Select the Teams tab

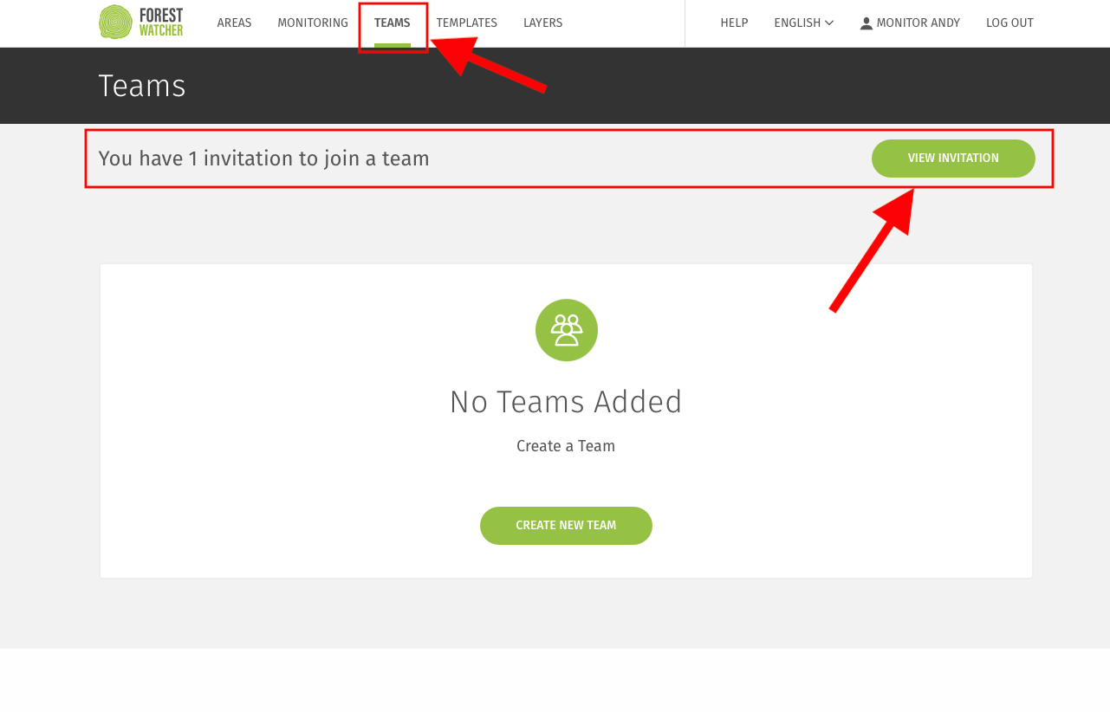pyautogui.click(x=393, y=23)
